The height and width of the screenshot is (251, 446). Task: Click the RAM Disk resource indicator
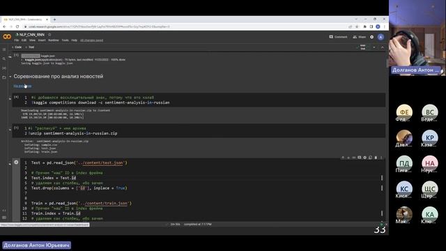coord(362,47)
